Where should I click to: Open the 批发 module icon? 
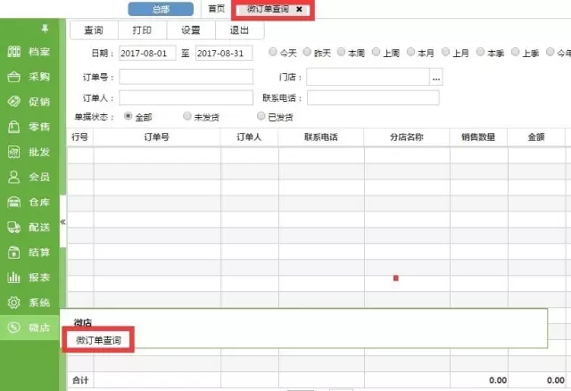coord(14,152)
